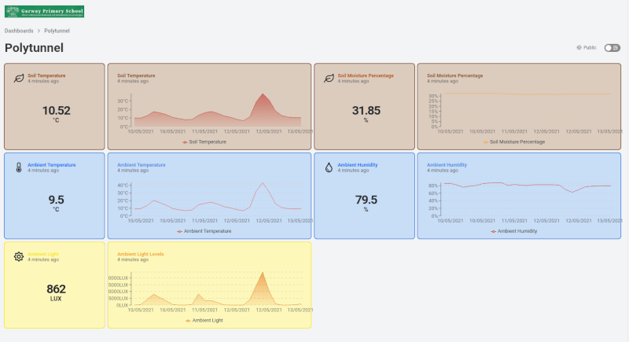
Task: Click the peak of the Soil Temperature chart
Action: point(263,94)
